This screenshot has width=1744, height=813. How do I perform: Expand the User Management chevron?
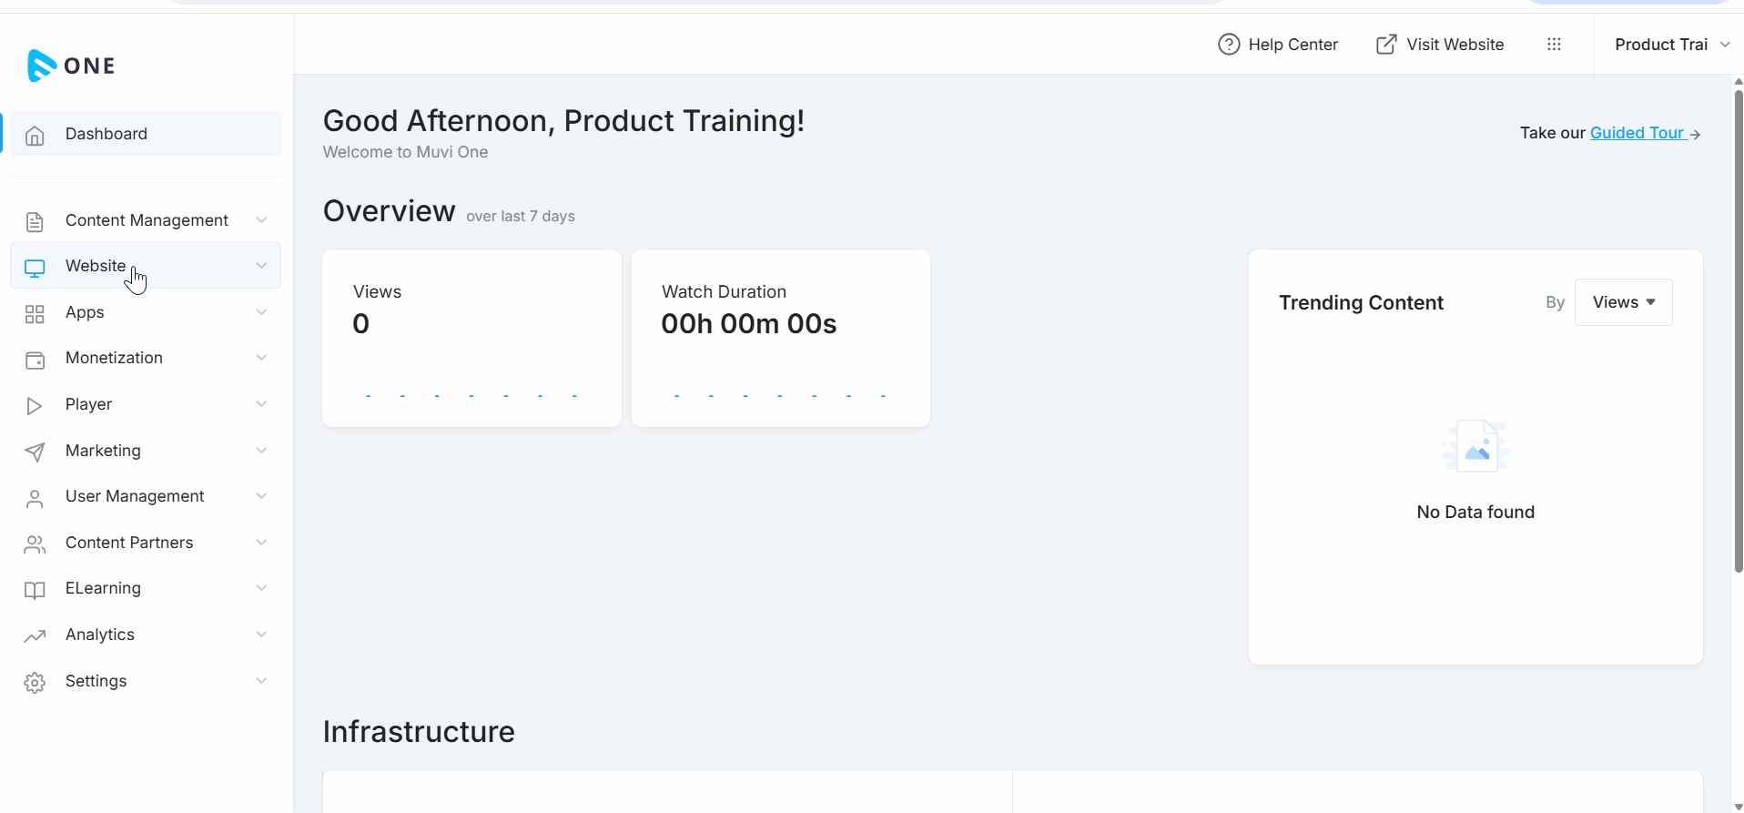pyautogui.click(x=261, y=496)
